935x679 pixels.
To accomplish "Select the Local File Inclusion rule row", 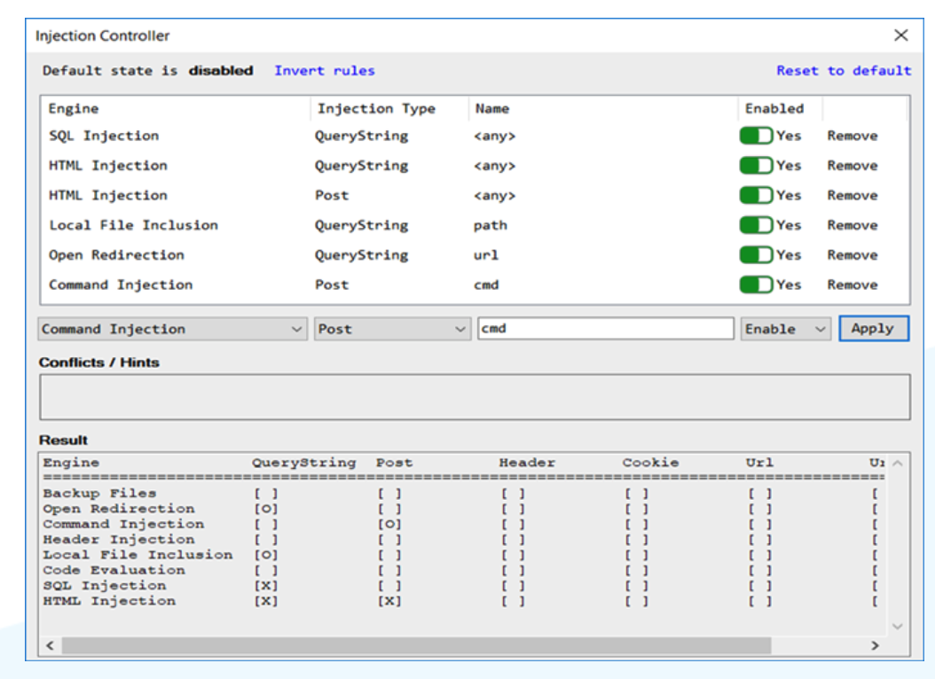I will pyautogui.click(x=475, y=225).
